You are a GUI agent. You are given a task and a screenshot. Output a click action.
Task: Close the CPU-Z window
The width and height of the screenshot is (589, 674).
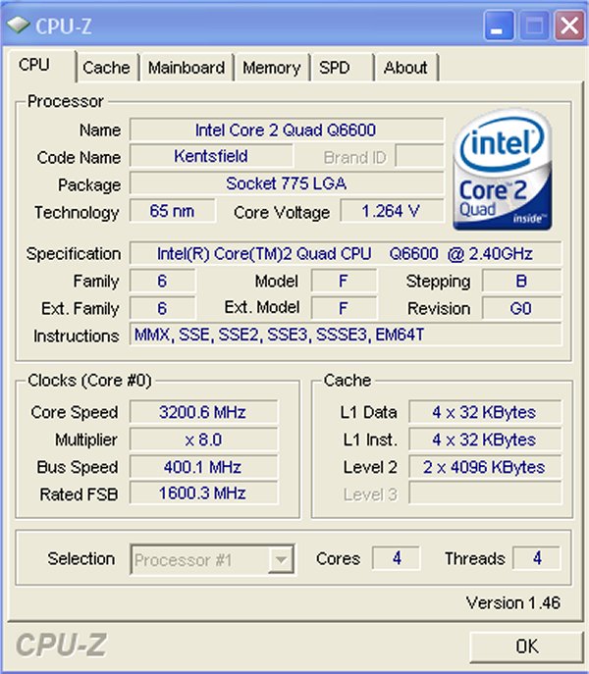pyautogui.click(x=569, y=26)
